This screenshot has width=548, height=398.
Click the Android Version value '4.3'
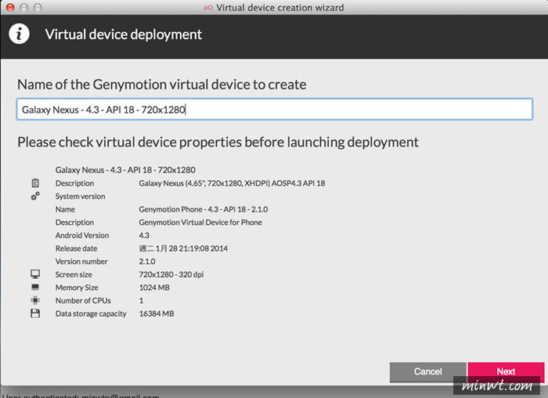[144, 235]
